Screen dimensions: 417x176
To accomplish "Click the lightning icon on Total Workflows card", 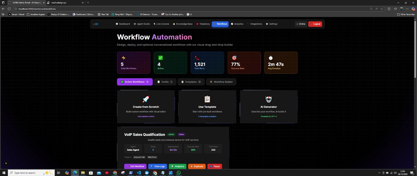I will pos(124,58).
